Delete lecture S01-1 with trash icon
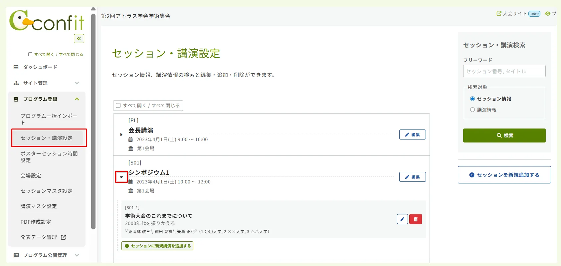 pos(416,219)
